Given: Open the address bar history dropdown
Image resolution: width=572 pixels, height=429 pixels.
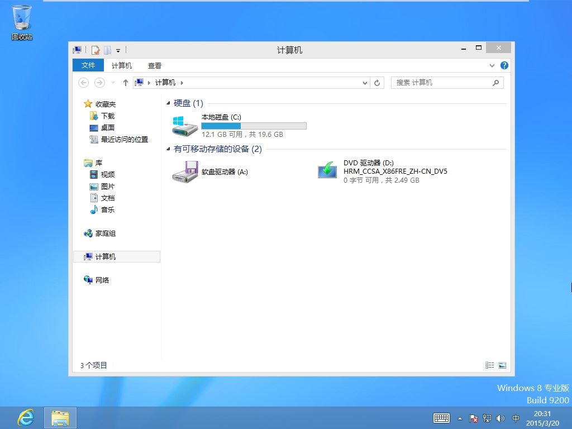Looking at the screenshot, I should (365, 83).
